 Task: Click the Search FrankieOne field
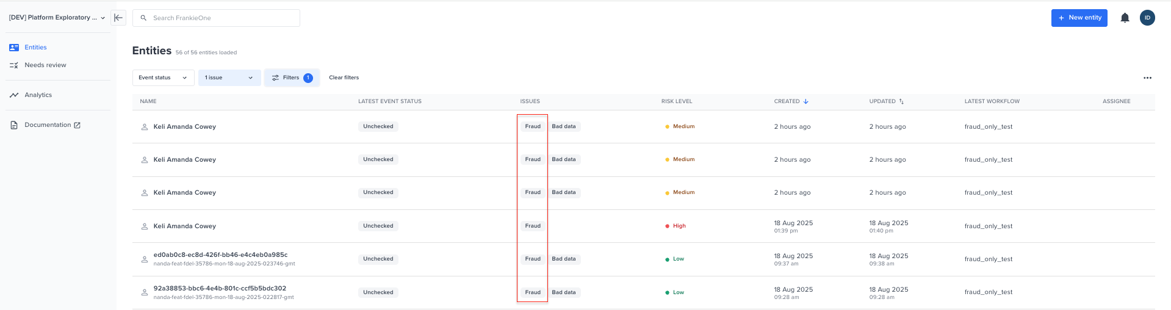coord(220,18)
